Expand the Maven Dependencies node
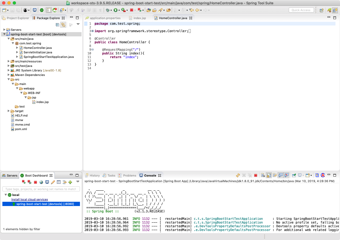 click(x=9, y=75)
